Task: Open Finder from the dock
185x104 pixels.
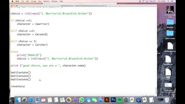Action: click(18, 100)
